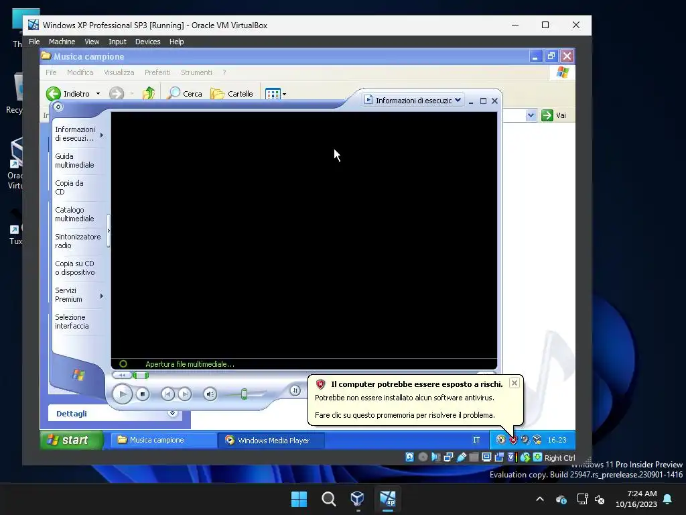Click the Windows logo in Media Player
The image size is (686, 515).
click(79, 375)
